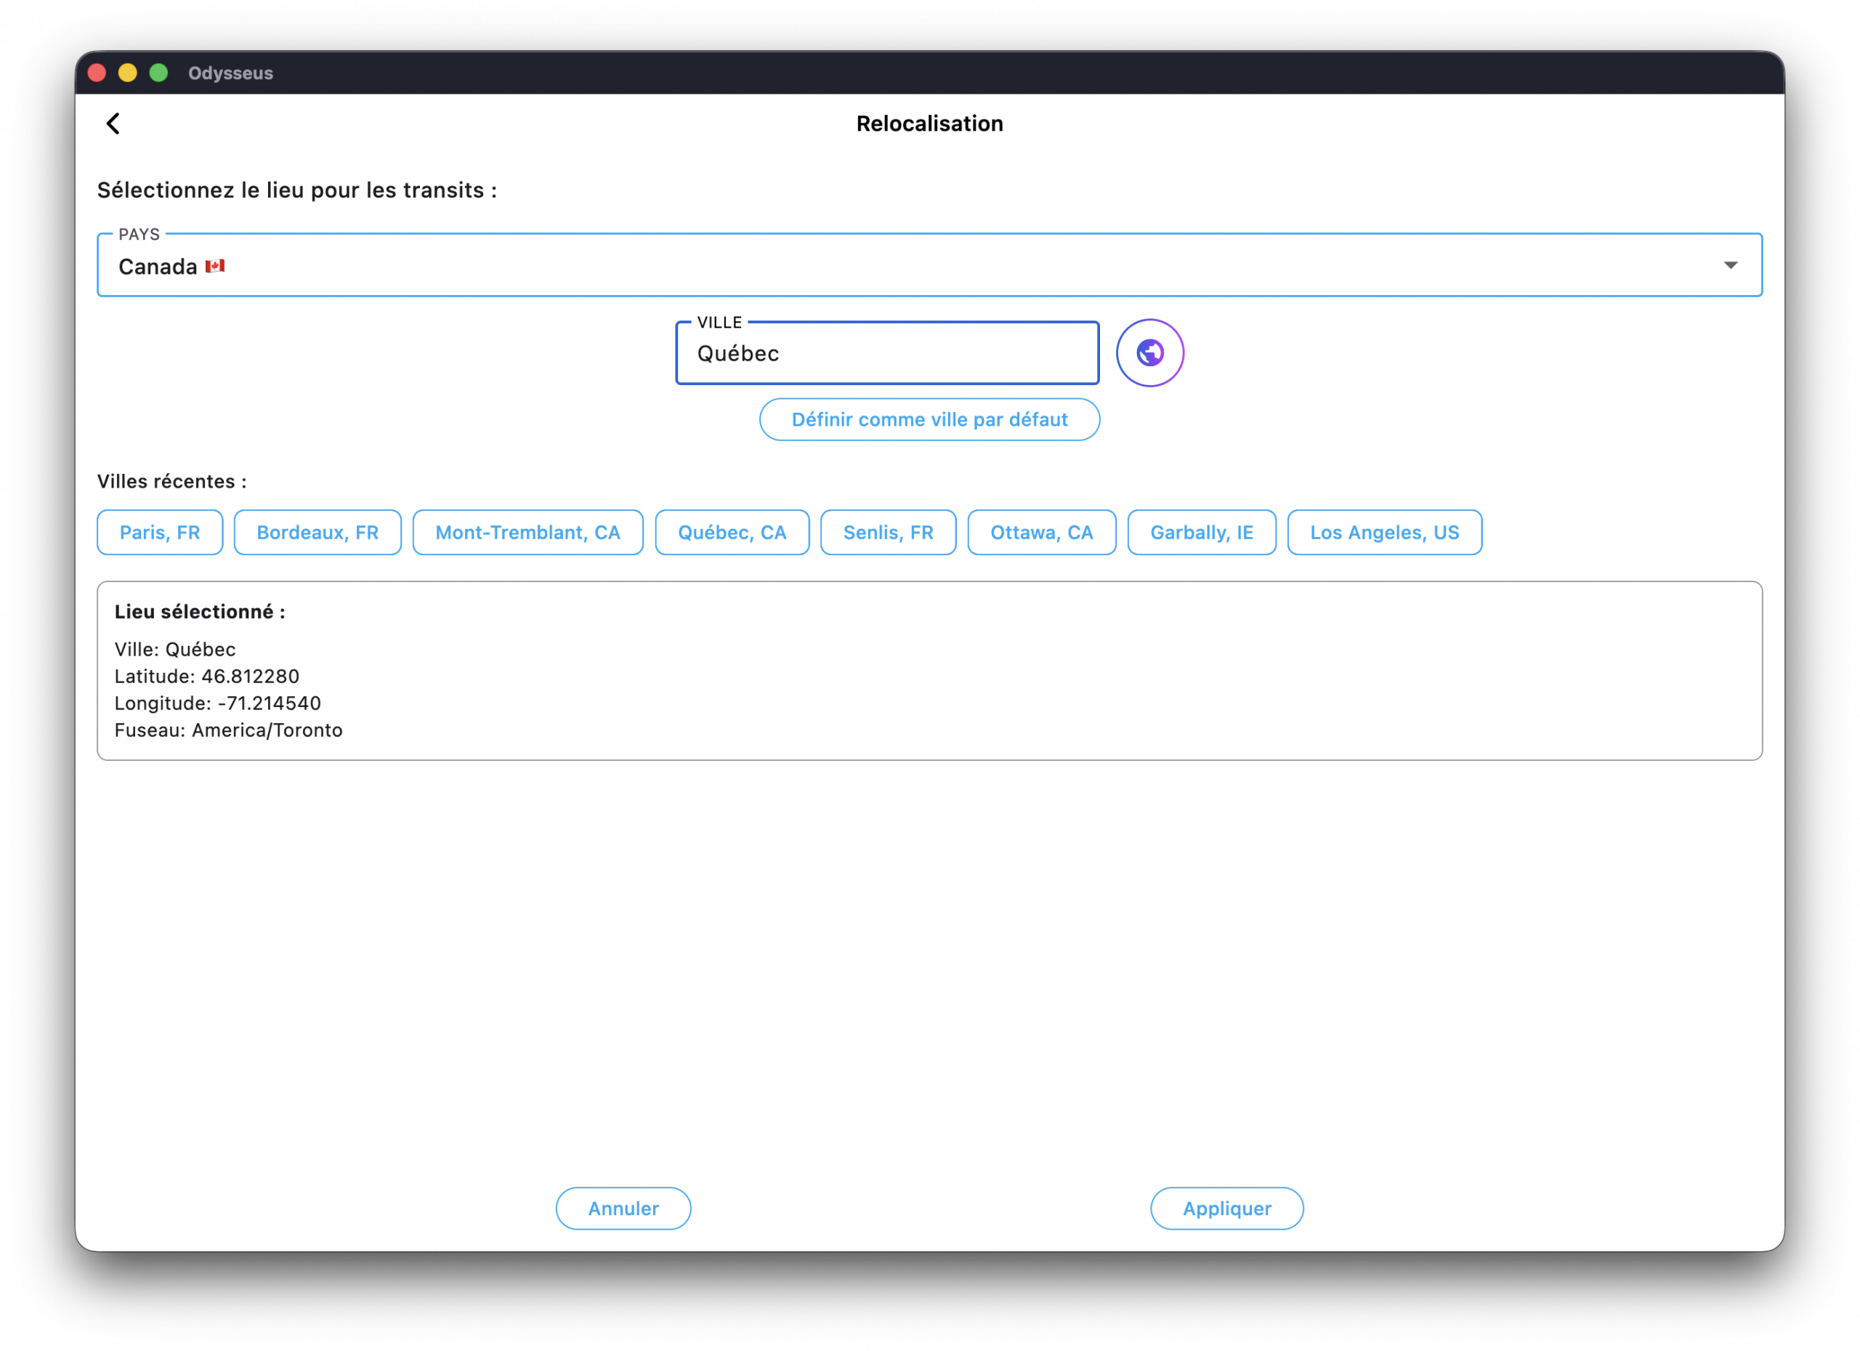Choose Los Angeles, US recent city
Screen dimensions: 1860x1351
[1383, 533]
